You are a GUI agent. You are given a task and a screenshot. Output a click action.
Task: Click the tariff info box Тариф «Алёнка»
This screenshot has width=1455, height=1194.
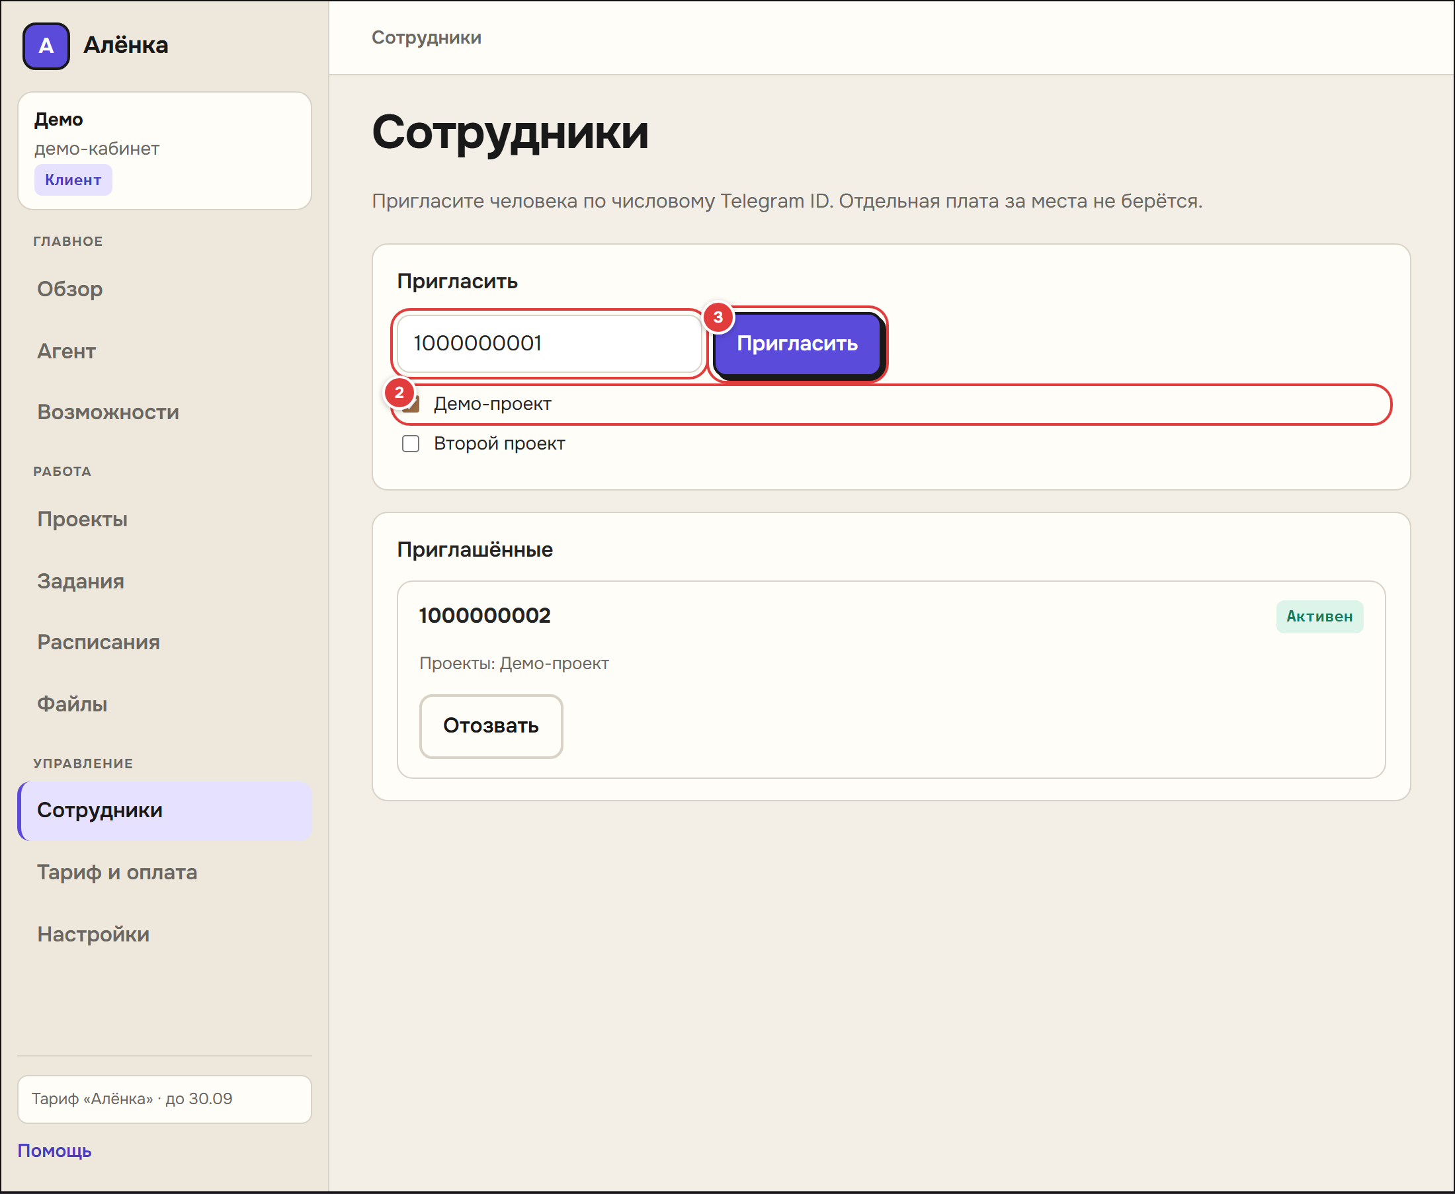click(165, 1099)
